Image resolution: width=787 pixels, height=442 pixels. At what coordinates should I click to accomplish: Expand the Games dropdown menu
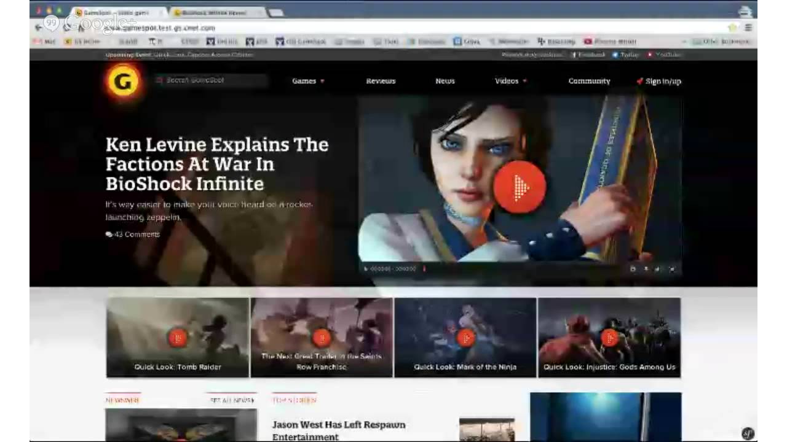[308, 81]
